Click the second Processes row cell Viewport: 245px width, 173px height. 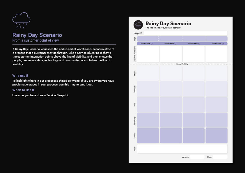pos(171,89)
